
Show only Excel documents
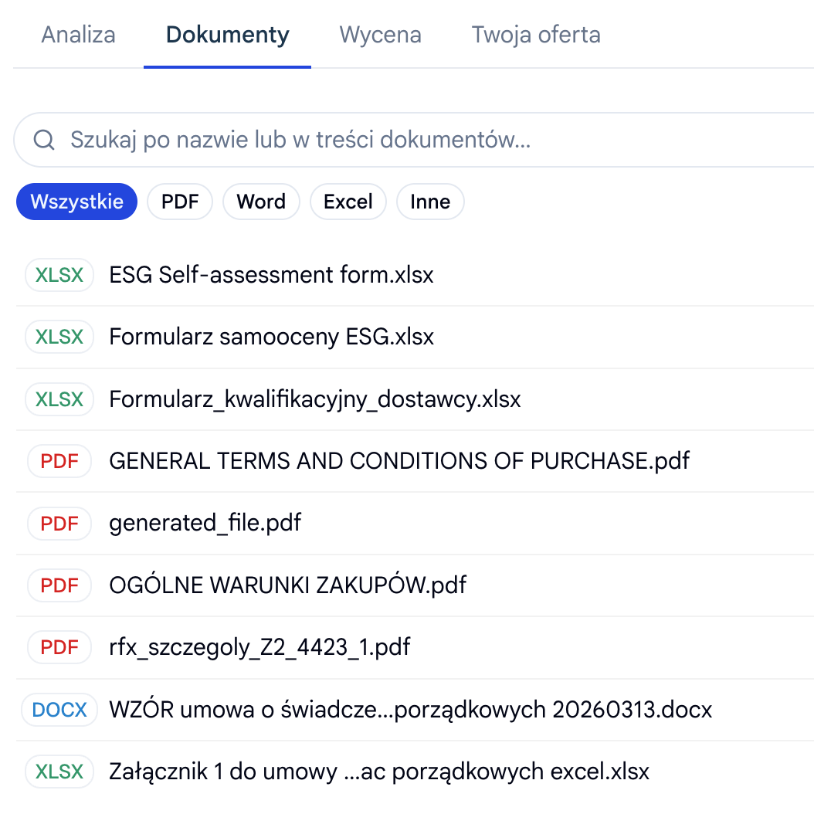coord(348,202)
